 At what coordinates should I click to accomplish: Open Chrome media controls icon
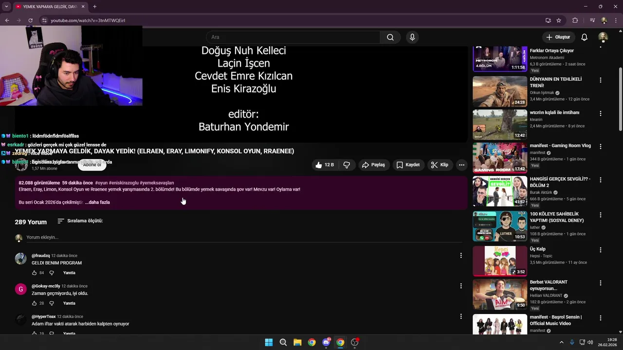(592, 20)
